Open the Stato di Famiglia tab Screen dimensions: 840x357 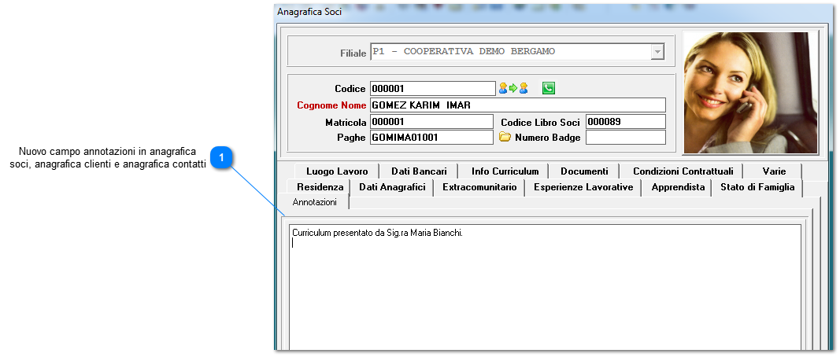757,187
